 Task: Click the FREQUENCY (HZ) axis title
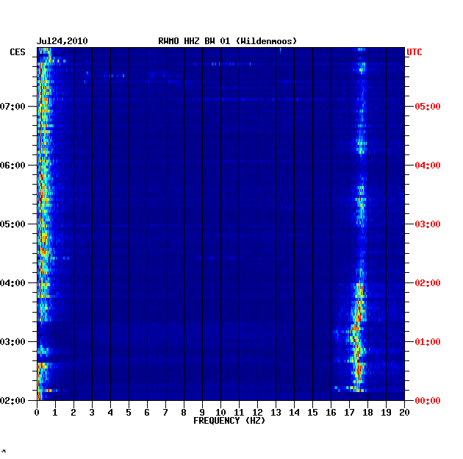click(229, 421)
